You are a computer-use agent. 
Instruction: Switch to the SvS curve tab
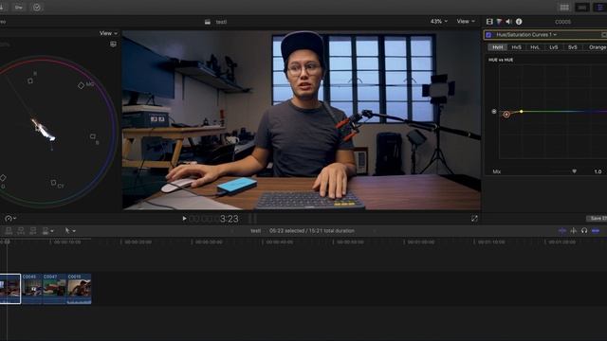pyautogui.click(x=573, y=47)
